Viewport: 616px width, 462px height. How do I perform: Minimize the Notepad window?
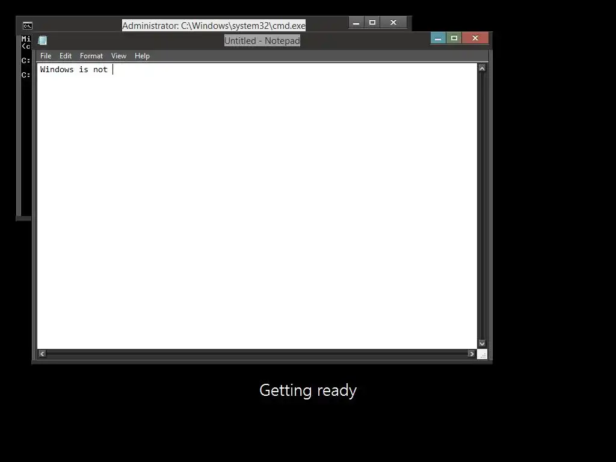point(438,38)
